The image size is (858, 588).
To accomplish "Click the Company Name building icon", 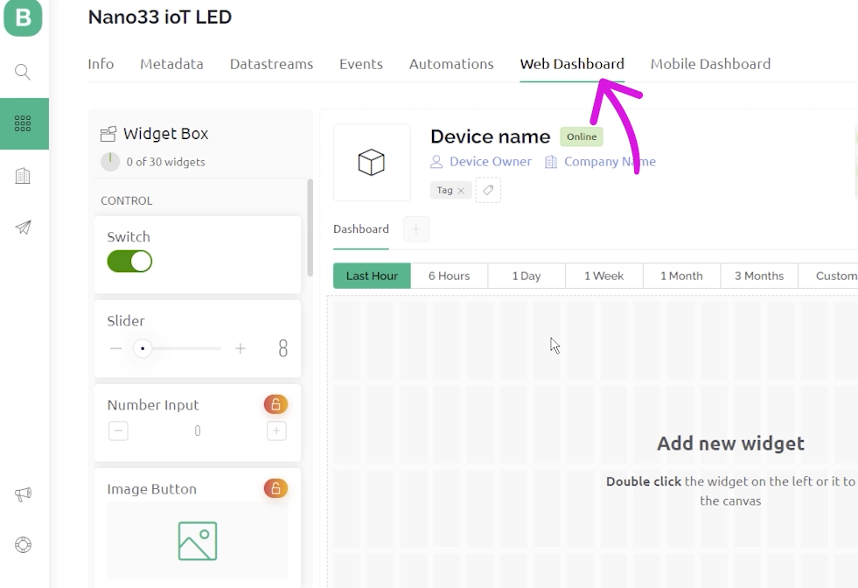I will pyautogui.click(x=551, y=162).
